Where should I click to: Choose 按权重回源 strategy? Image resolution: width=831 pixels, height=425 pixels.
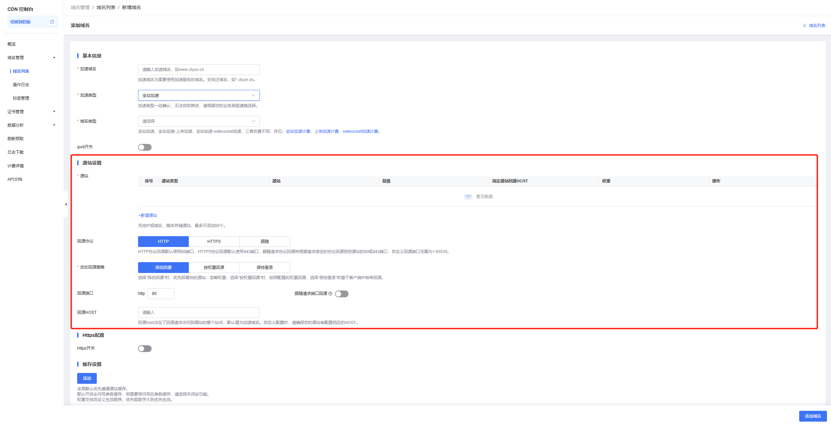[214, 268]
